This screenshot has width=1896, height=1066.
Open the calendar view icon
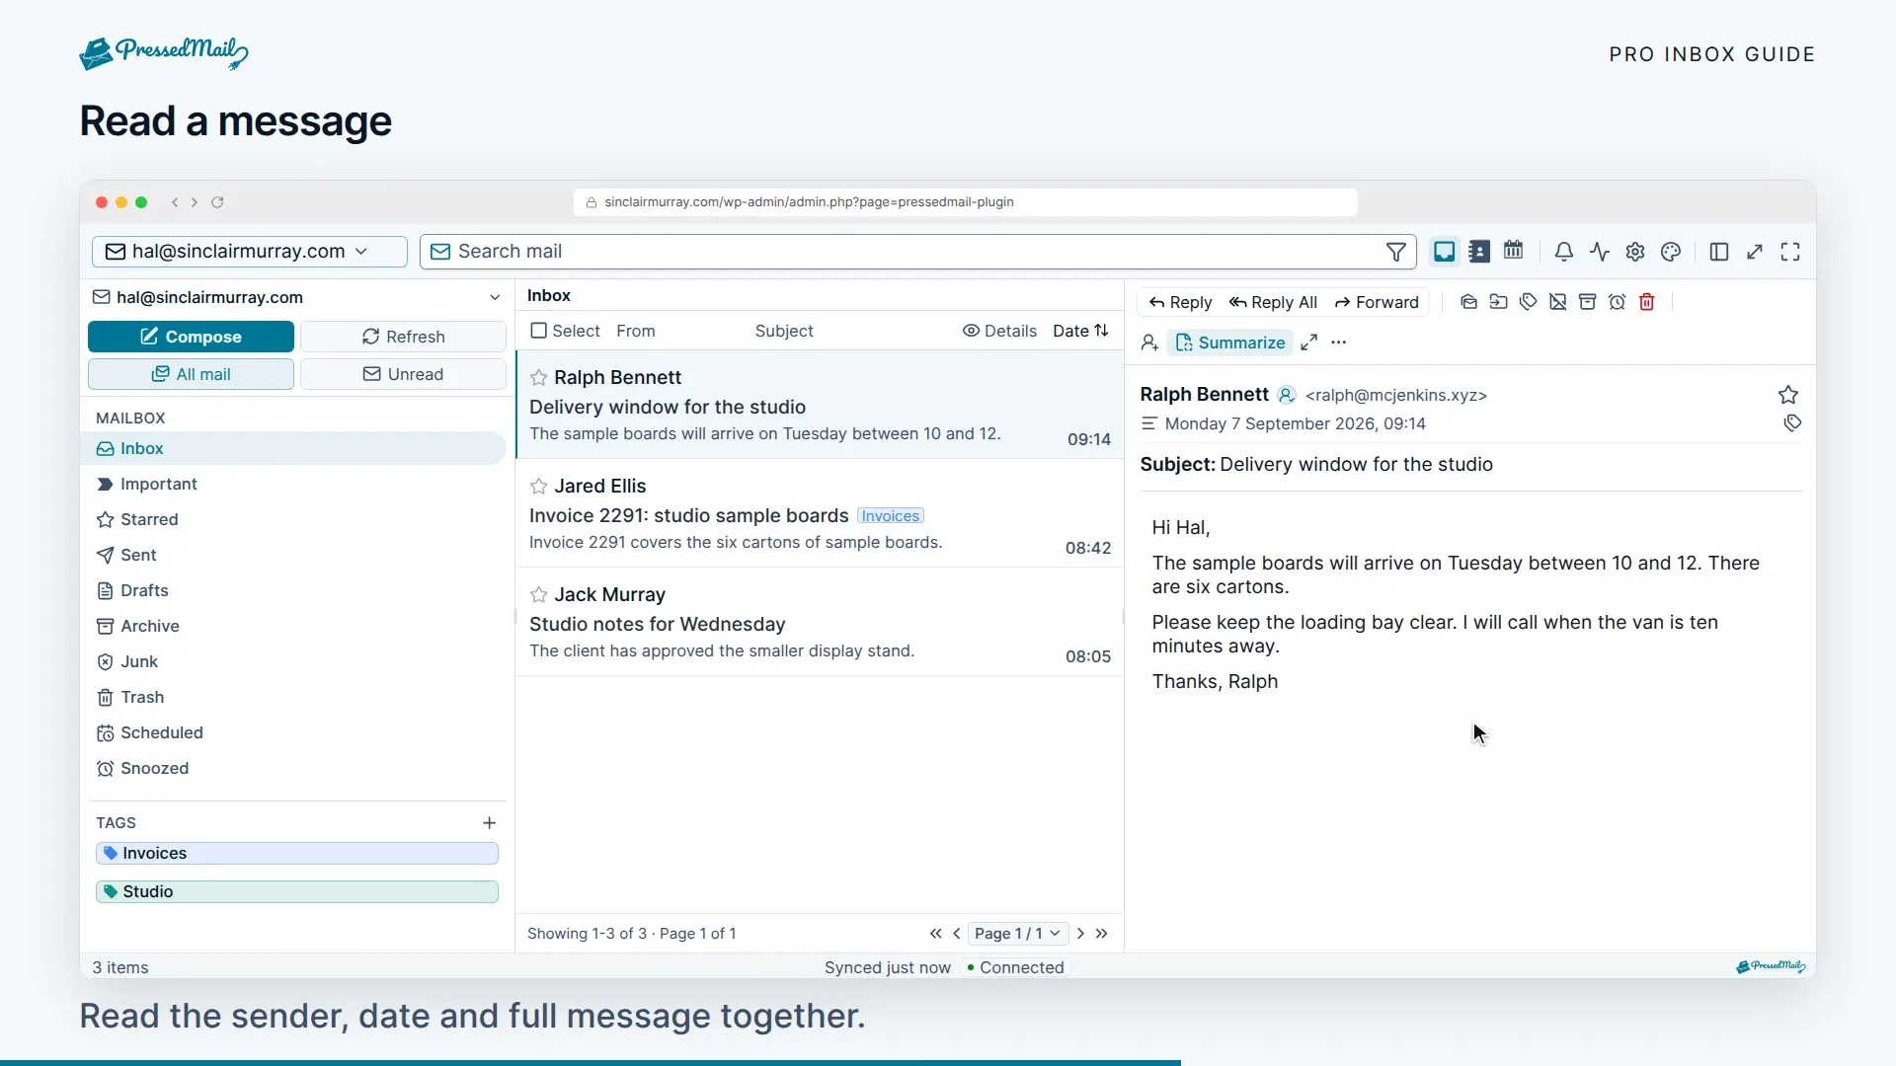[x=1513, y=251]
